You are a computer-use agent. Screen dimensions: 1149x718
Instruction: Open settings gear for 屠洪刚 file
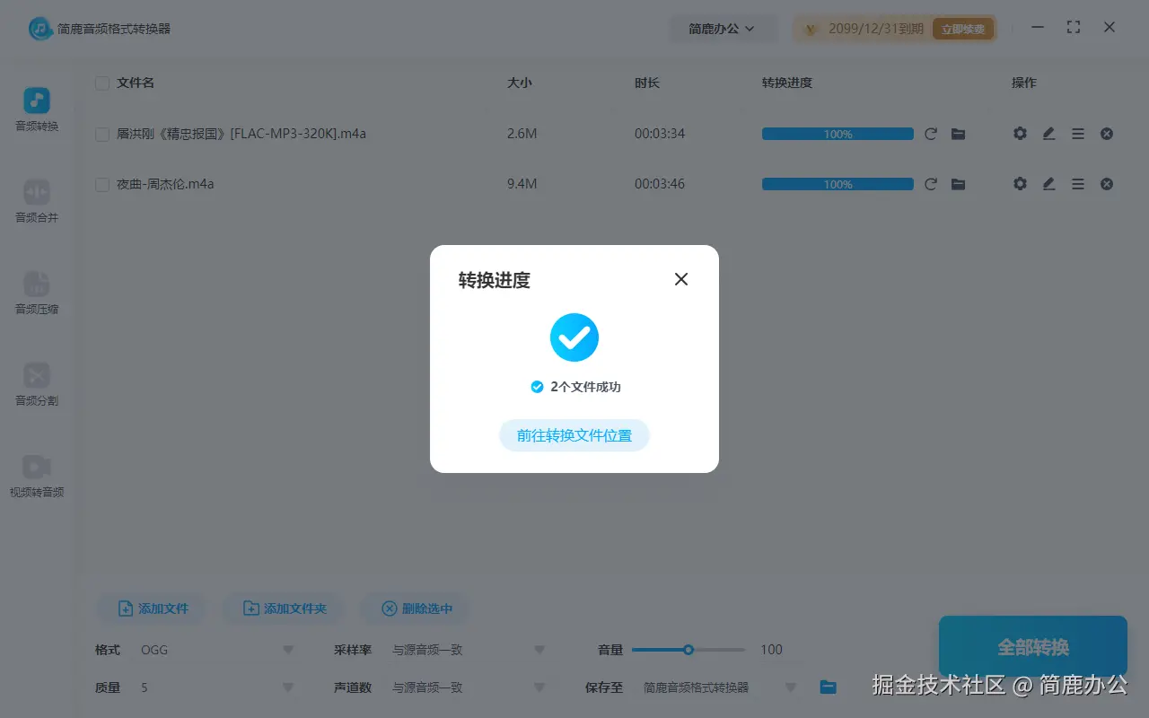click(x=1020, y=134)
